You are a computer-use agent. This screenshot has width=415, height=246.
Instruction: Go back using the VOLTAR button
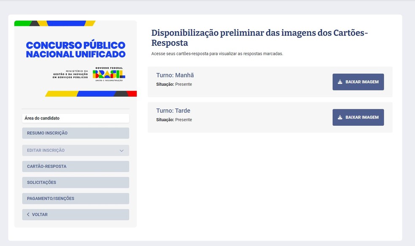(75, 214)
